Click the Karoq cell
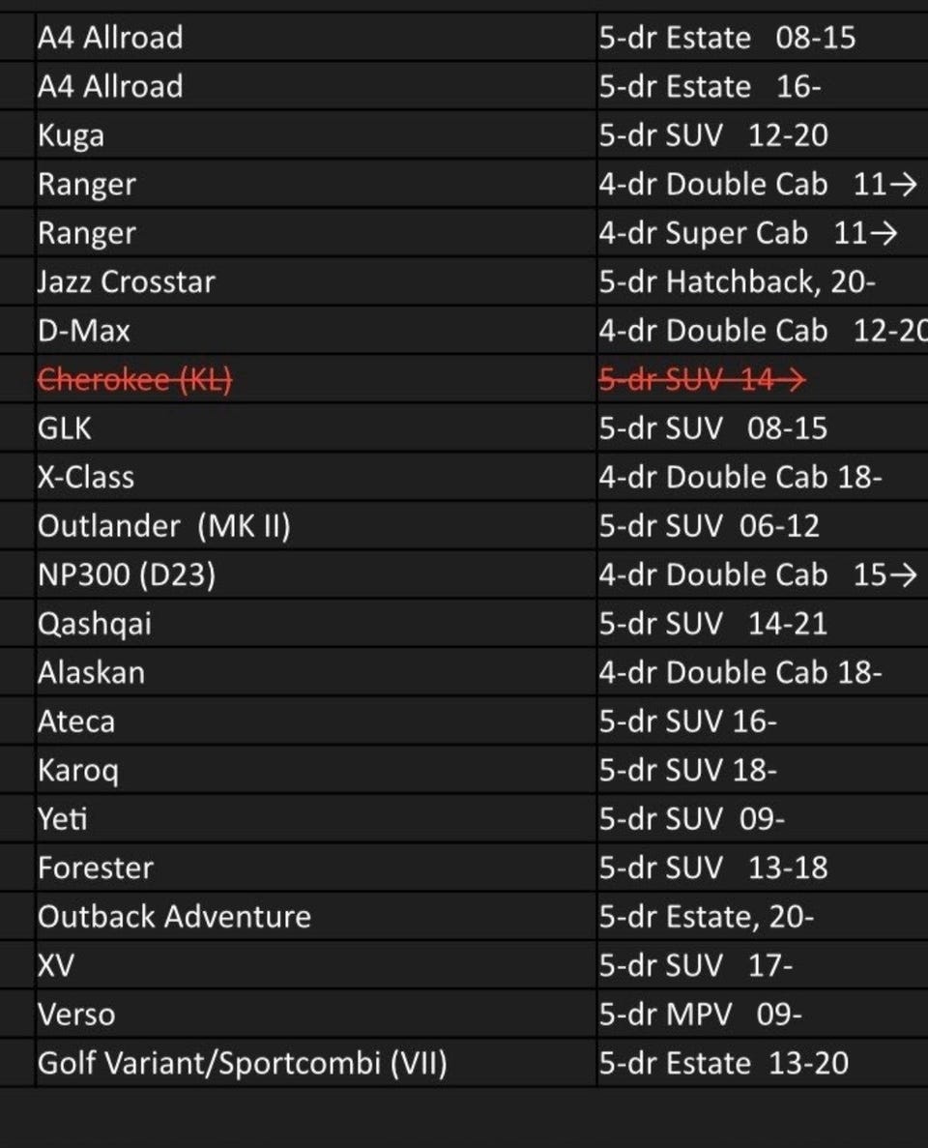The image size is (928, 1148). tap(78, 770)
